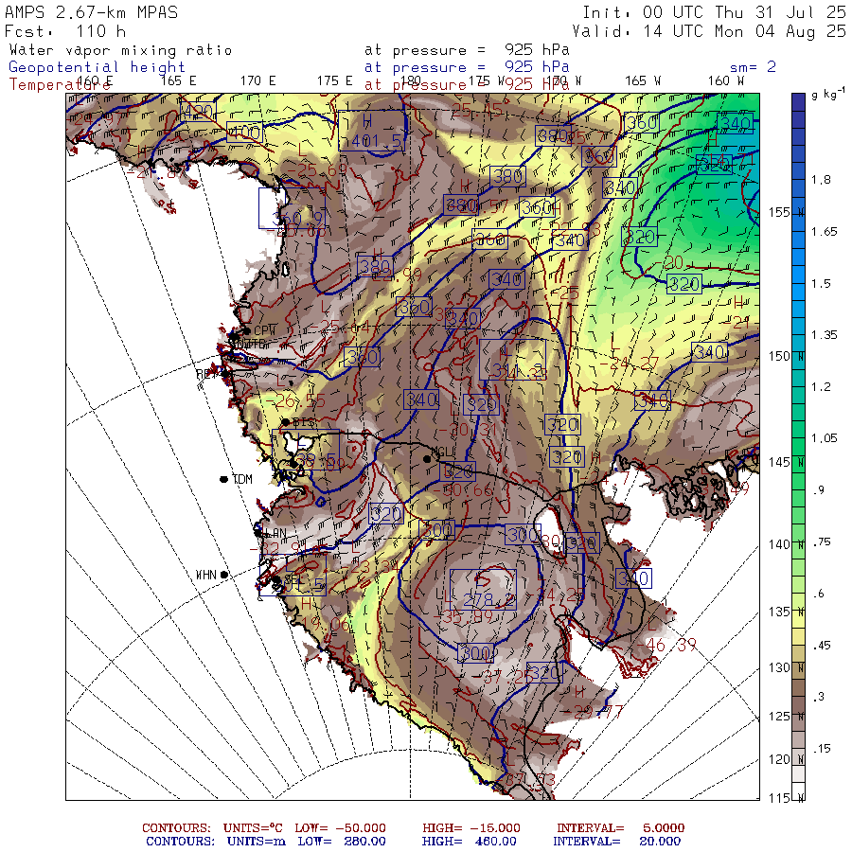Click the WHN station dot

(223, 575)
